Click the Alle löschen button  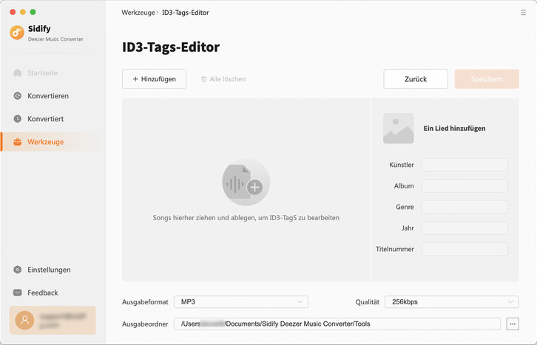click(x=223, y=79)
